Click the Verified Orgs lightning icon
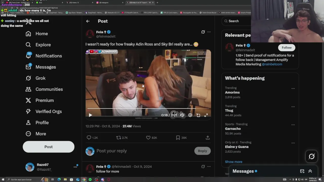 coord(28,111)
